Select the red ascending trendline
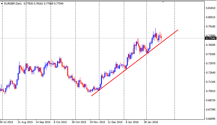 (x=135, y=63)
